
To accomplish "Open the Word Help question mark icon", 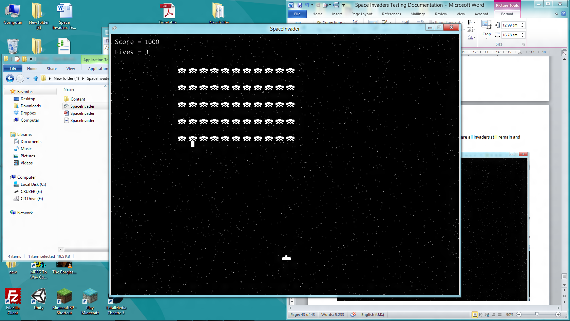I will click(x=564, y=14).
